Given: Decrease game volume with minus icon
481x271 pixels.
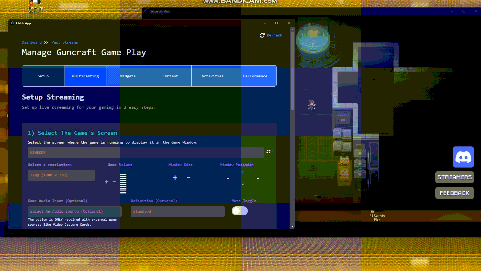Looking at the screenshot, I should pos(114,182).
